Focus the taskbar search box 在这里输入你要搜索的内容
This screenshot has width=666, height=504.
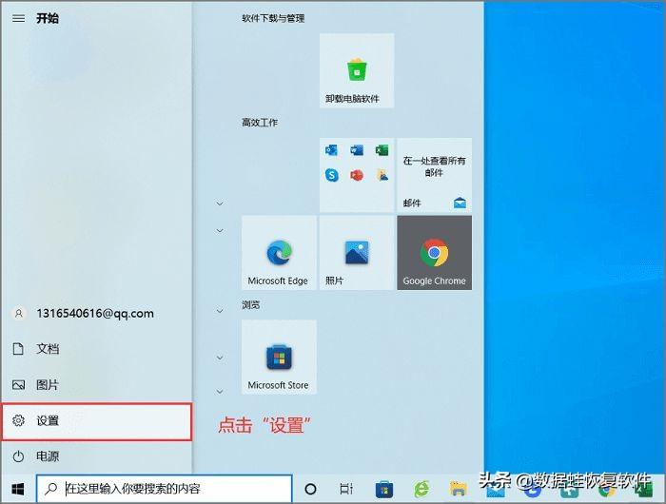(x=164, y=489)
